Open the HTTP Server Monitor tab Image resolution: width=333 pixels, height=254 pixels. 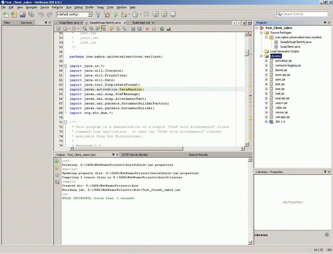coord(135,155)
